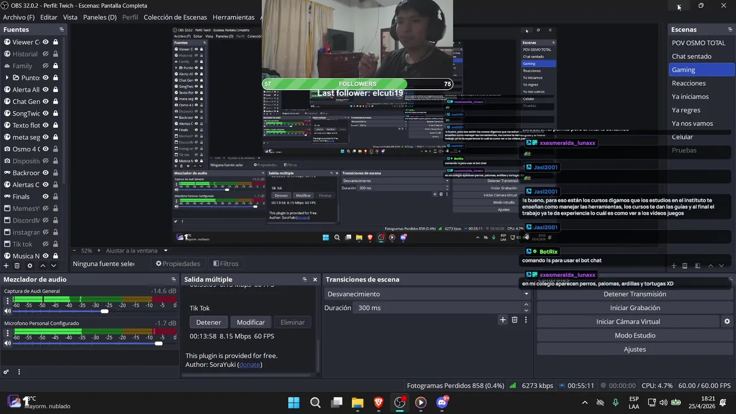Viewport: 736px width, 414px height.
Task: Open virtual camera settings gear
Action: click(x=727, y=321)
